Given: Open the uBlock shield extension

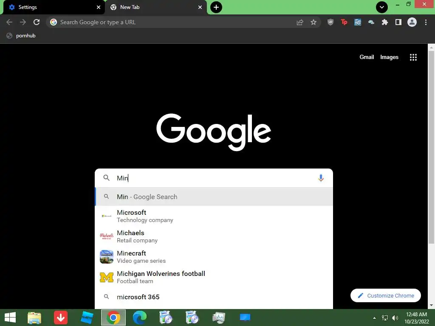Looking at the screenshot, I should tap(330, 22).
